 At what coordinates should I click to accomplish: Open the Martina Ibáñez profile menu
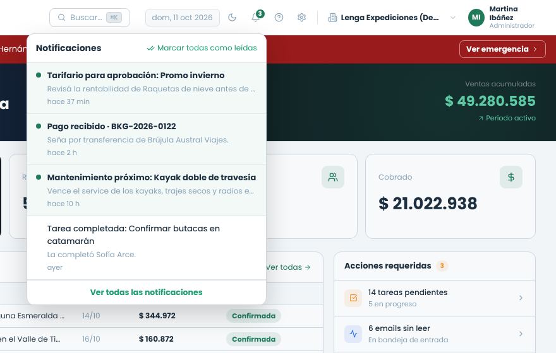[502, 17]
